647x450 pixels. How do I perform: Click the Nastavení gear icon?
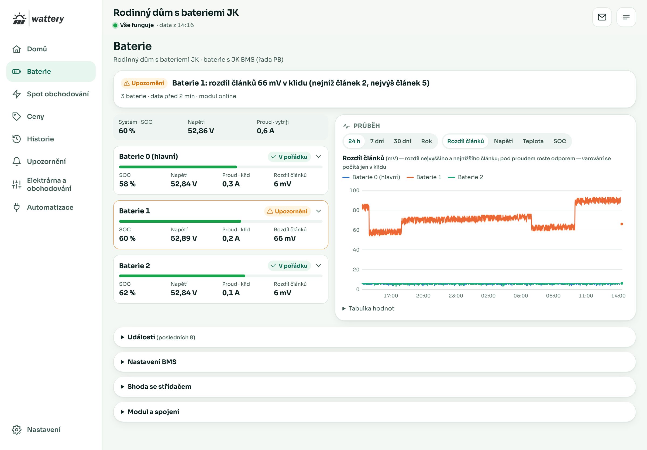pos(17,430)
